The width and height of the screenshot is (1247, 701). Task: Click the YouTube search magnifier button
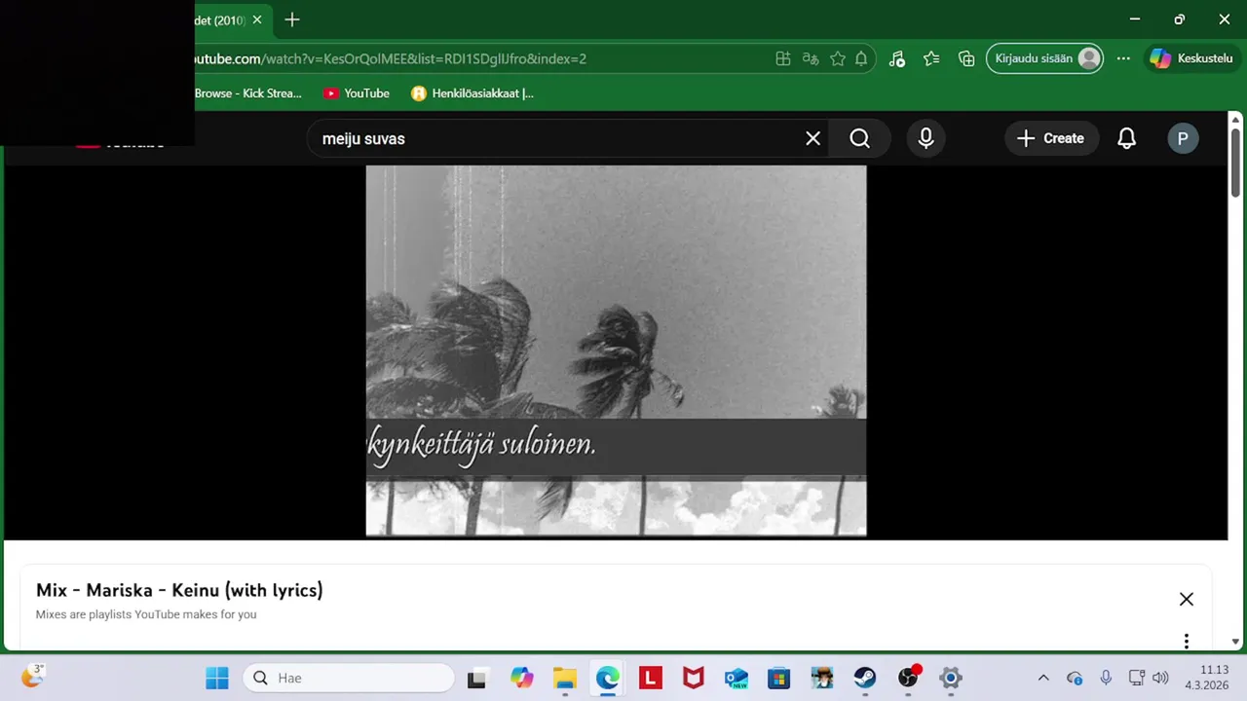click(x=859, y=138)
